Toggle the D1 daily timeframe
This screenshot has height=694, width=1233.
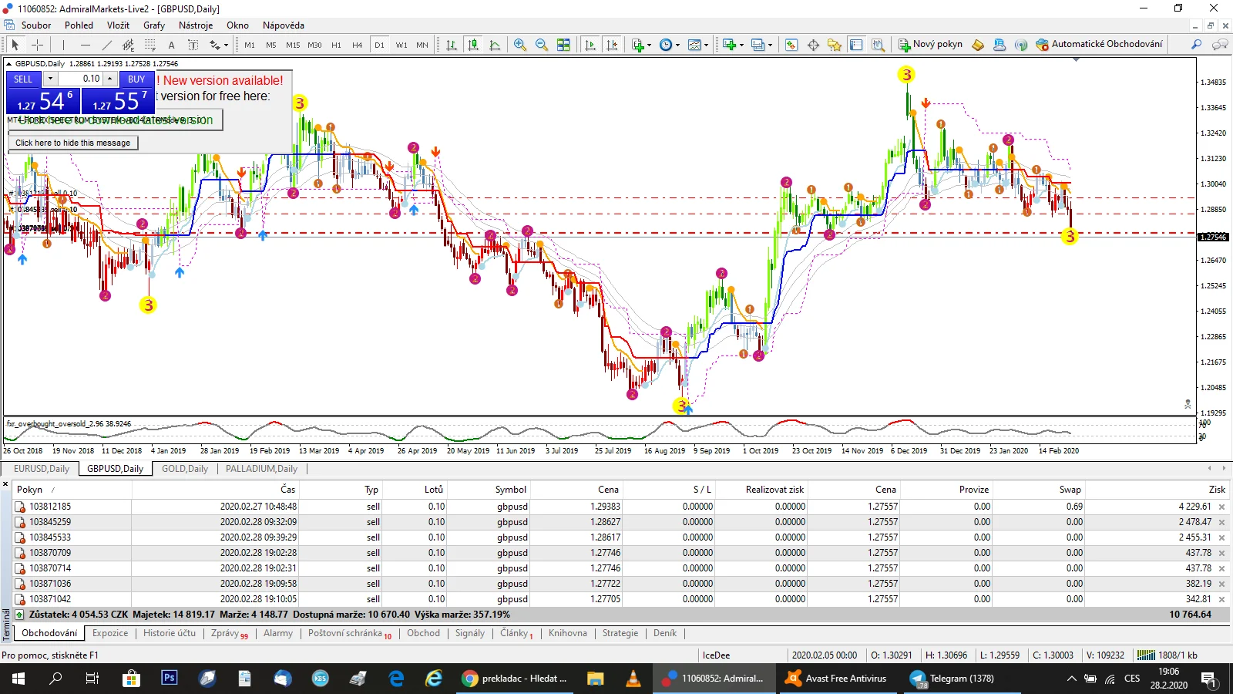379,45
